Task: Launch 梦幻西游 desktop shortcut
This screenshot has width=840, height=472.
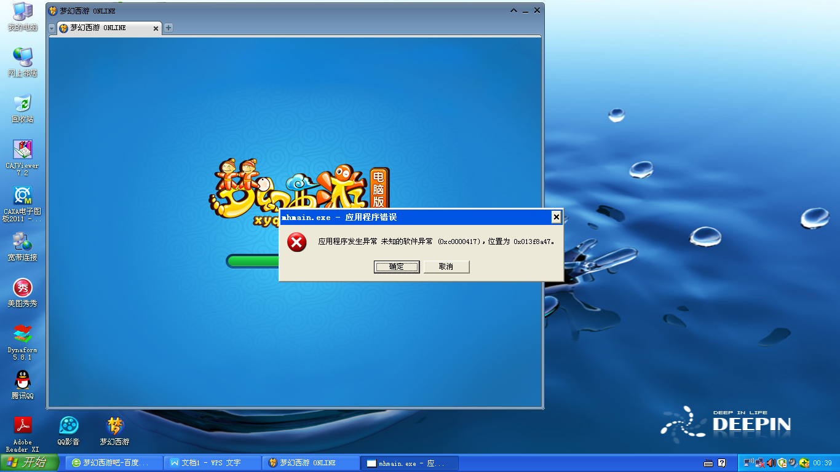Action: pyautogui.click(x=115, y=431)
